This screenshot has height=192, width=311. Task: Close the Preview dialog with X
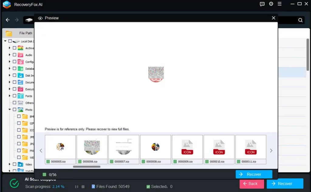click(x=273, y=18)
